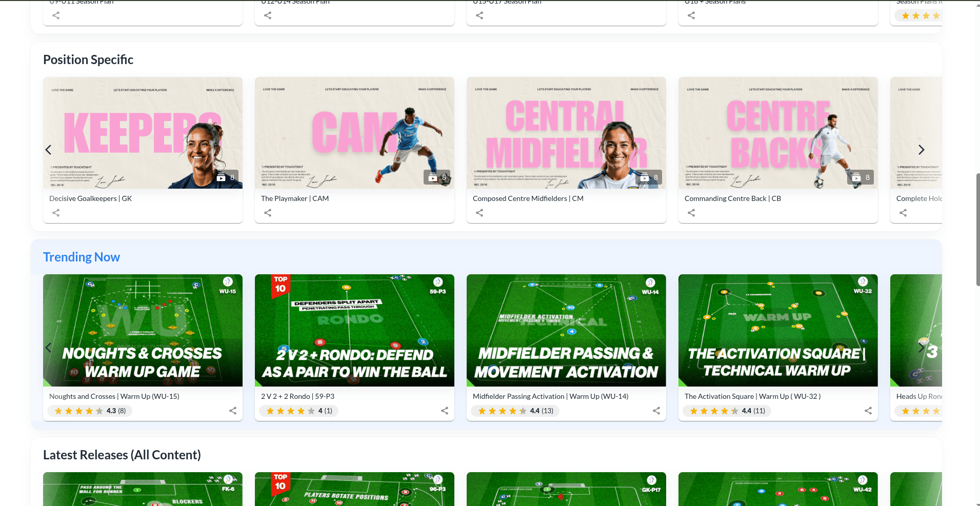Go to previous Position Specific cards
980x506 pixels.
(x=49, y=150)
